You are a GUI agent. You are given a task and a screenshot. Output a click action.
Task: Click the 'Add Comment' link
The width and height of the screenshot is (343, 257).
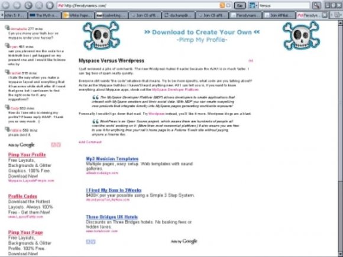90,142
